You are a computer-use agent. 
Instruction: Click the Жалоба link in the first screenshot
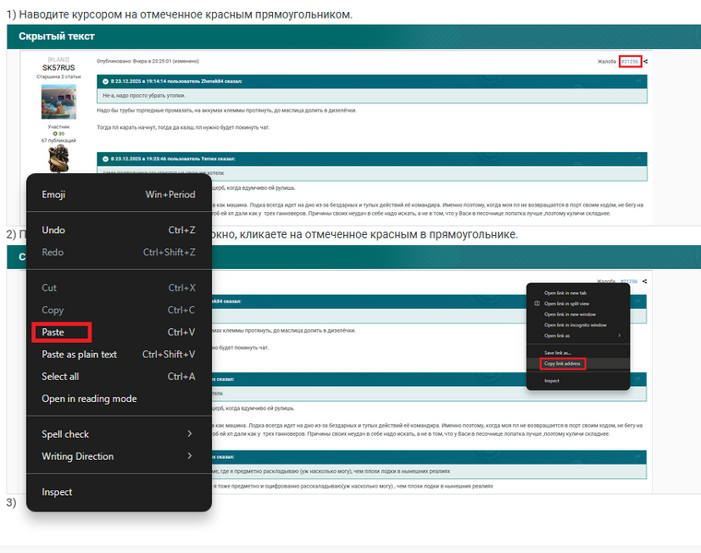coord(606,62)
